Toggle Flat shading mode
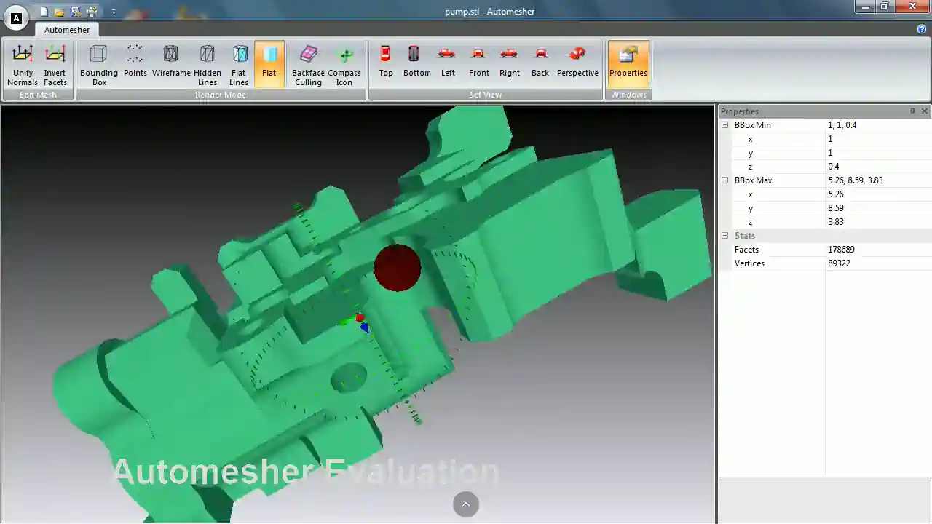Screen dimensions: 932x524 pos(269,62)
